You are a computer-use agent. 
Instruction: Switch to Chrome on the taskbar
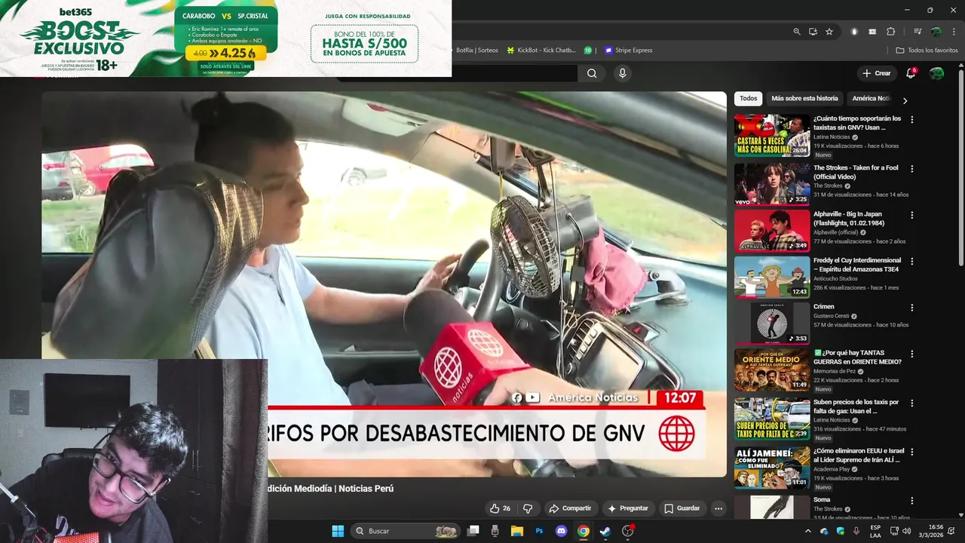pyautogui.click(x=583, y=531)
